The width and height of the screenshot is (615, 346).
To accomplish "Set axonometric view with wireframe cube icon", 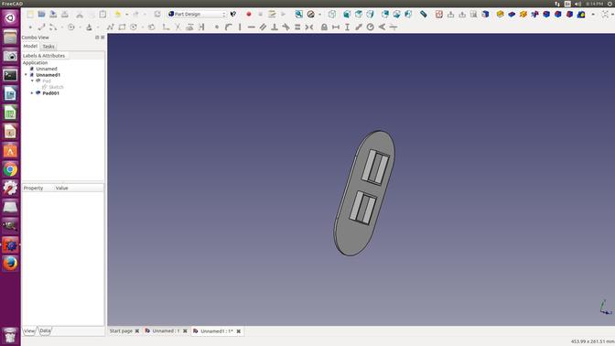I will click(332, 14).
